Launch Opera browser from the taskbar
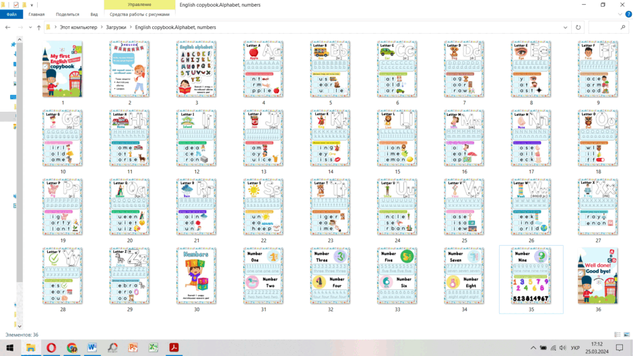 (51, 347)
